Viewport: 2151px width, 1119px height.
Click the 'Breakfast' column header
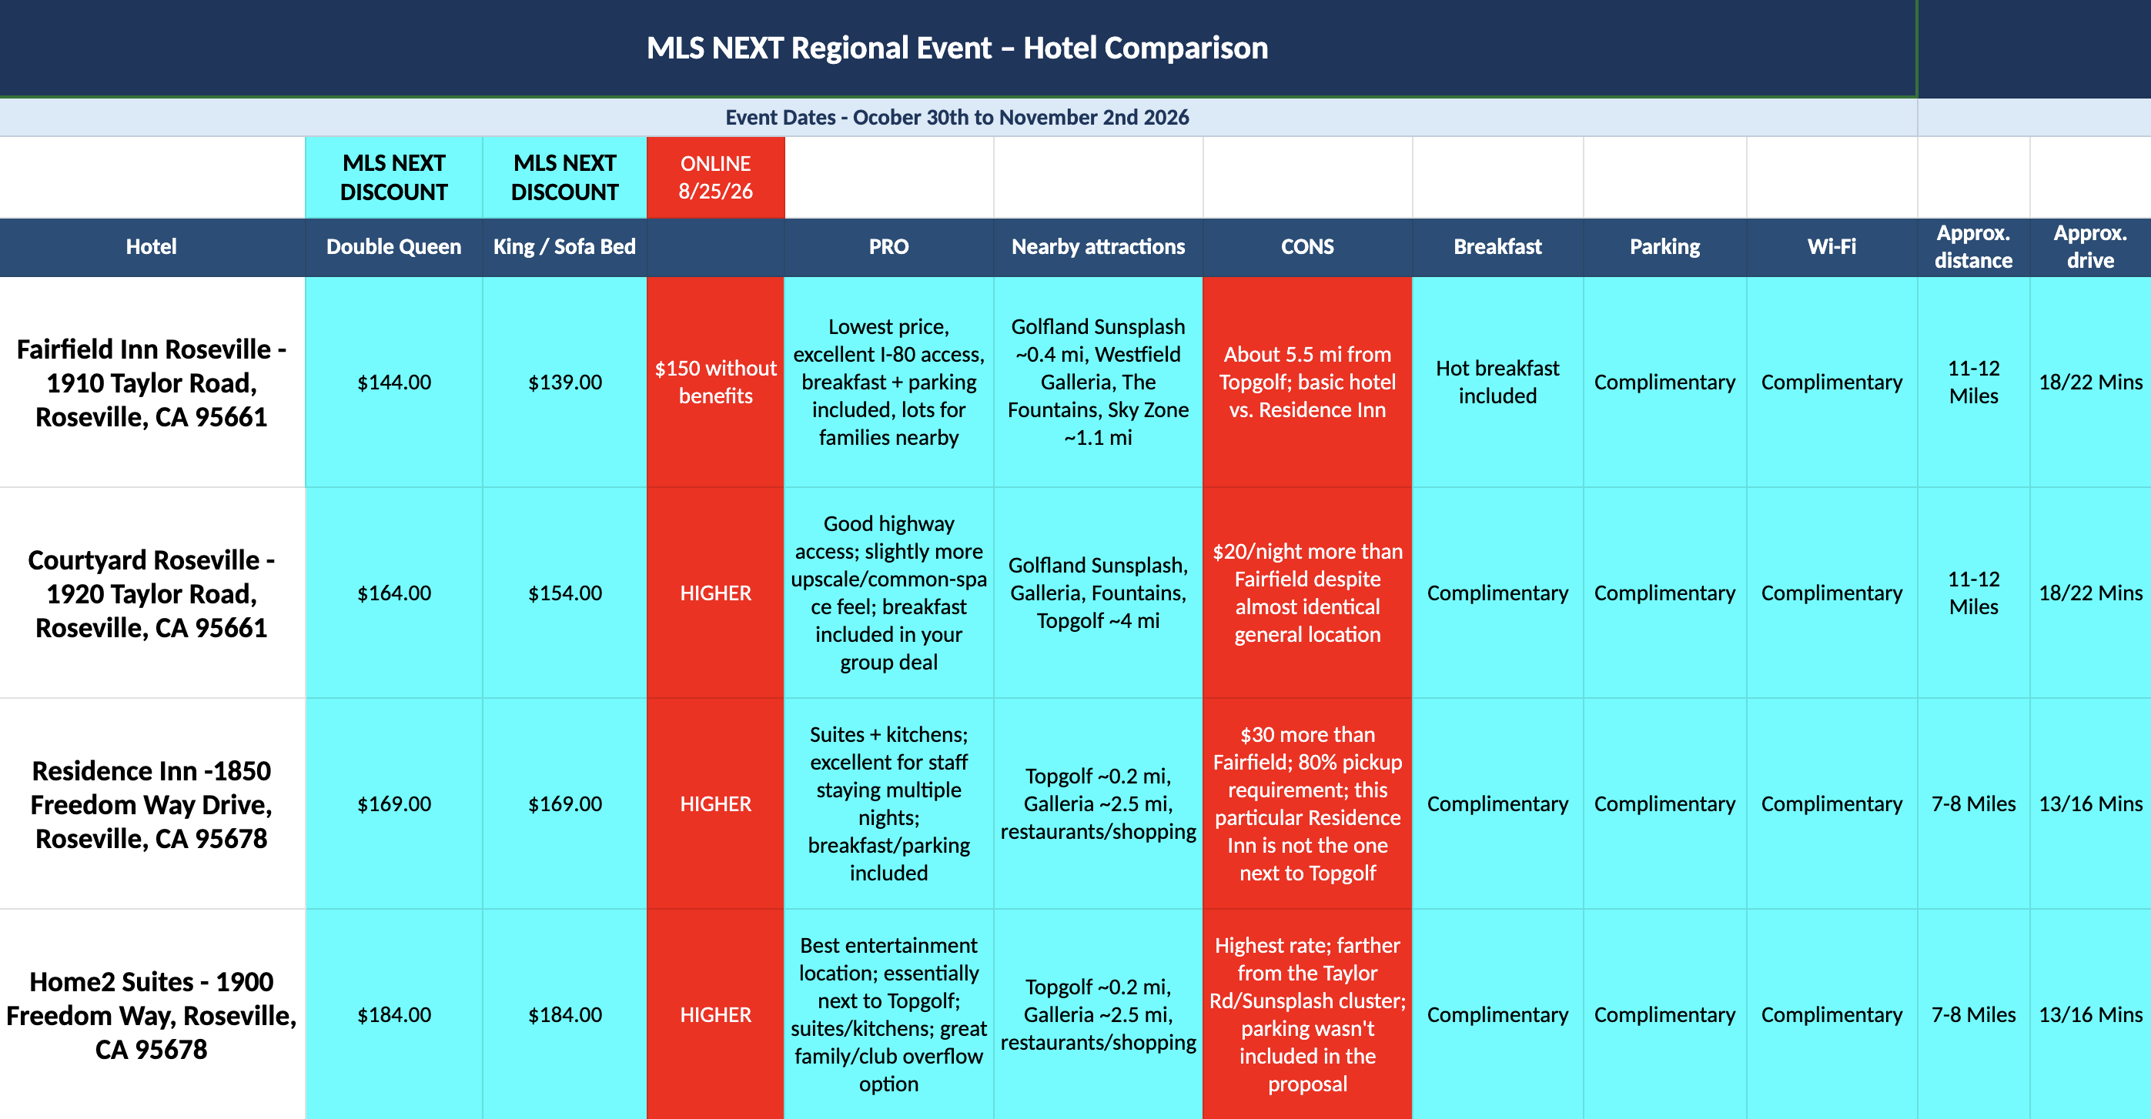click(x=1498, y=247)
